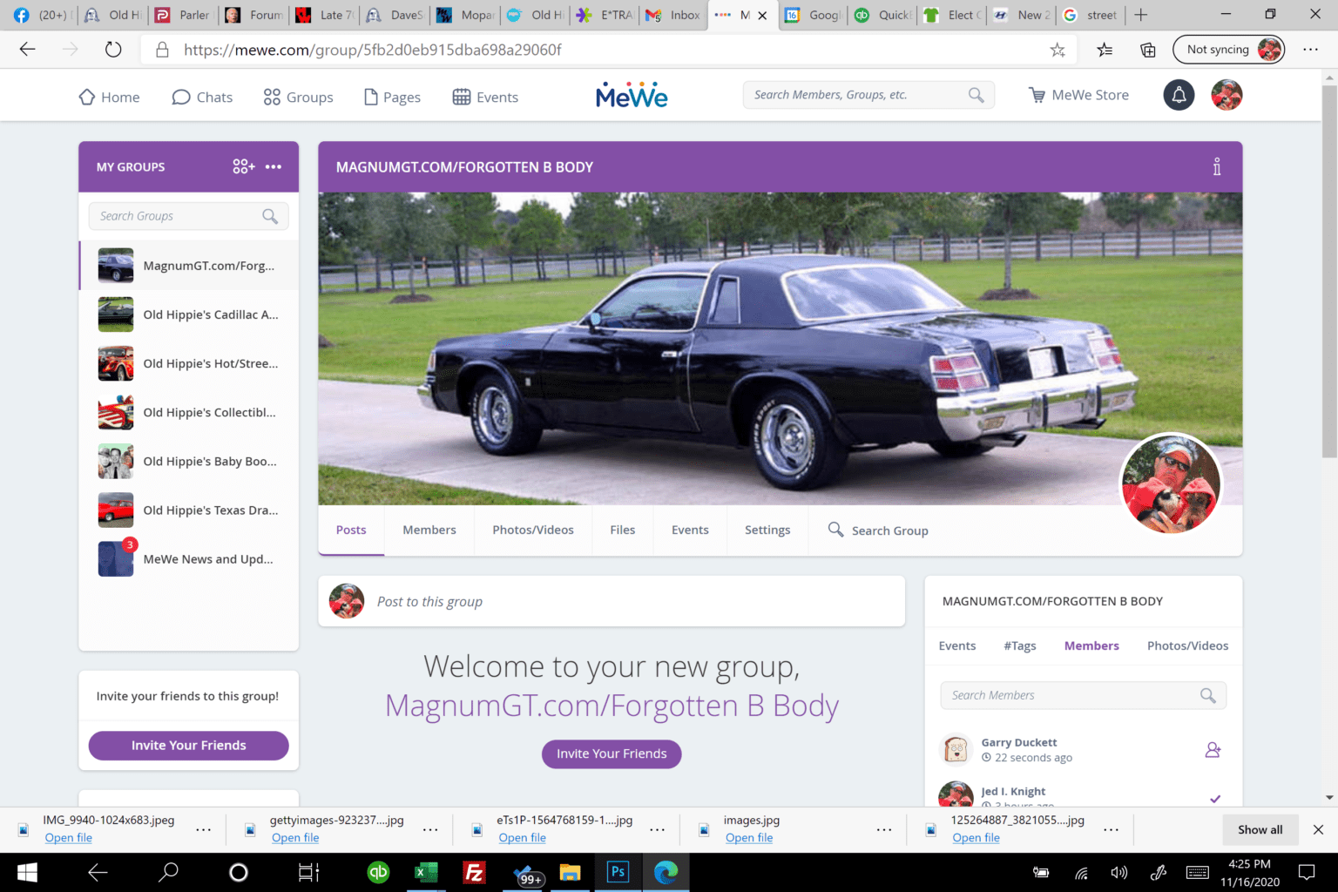The height and width of the screenshot is (892, 1338).
Task: Open Pages in the top navigation
Action: (392, 97)
